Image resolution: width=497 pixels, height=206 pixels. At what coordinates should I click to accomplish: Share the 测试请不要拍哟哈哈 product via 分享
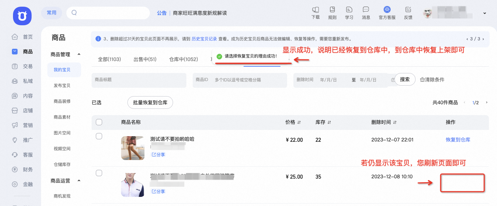tap(158, 154)
